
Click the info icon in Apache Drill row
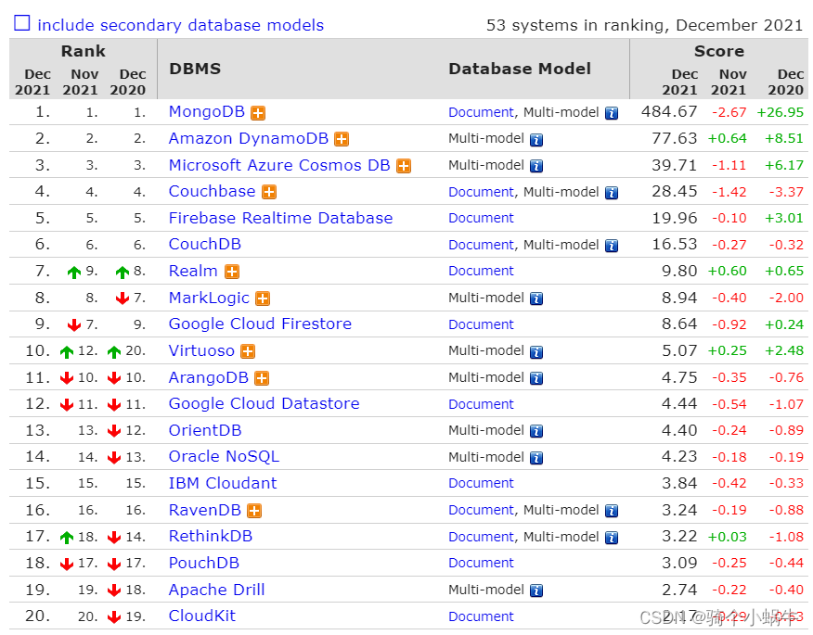(x=536, y=591)
